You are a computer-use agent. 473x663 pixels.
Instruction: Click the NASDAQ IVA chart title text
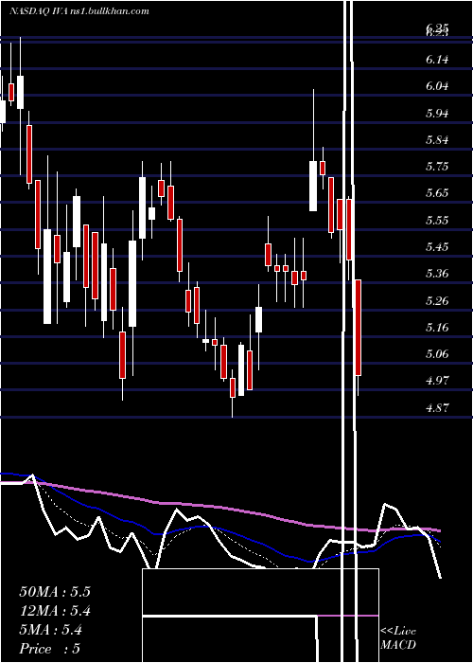(79, 11)
